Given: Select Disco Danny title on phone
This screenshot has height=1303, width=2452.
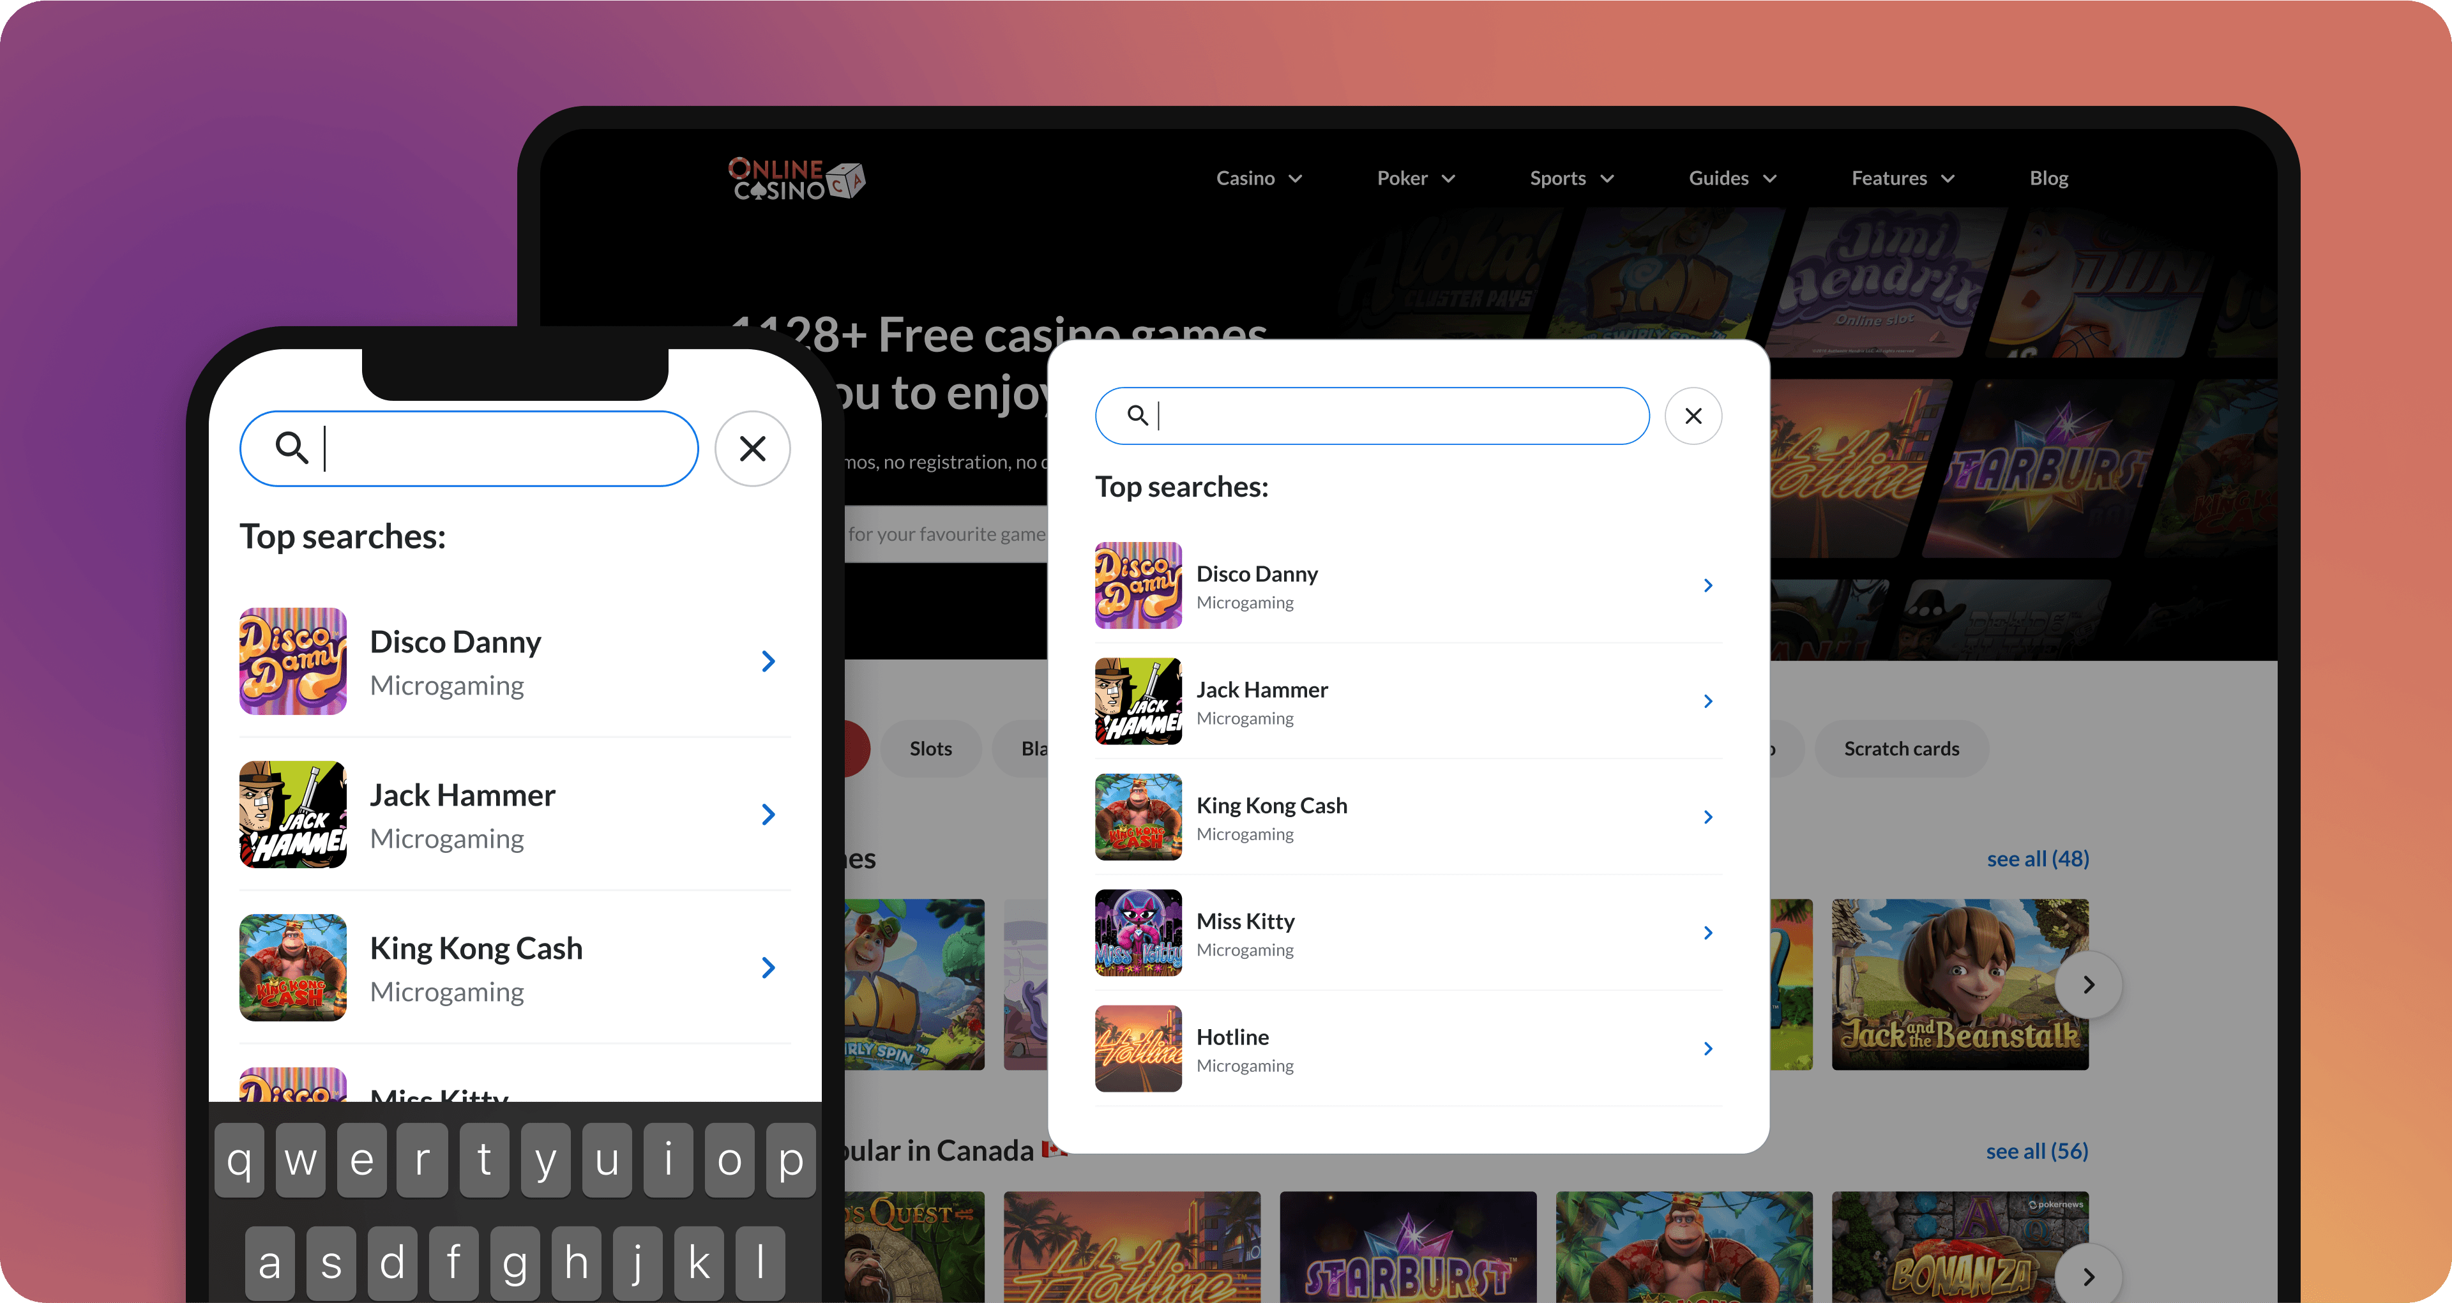Looking at the screenshot, I should (455, 642).
